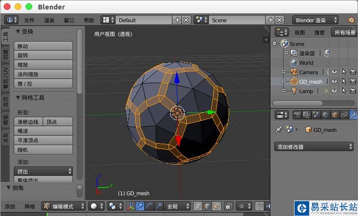
Task: Click the scene browse icon in header
Action: tap(201, 20)
